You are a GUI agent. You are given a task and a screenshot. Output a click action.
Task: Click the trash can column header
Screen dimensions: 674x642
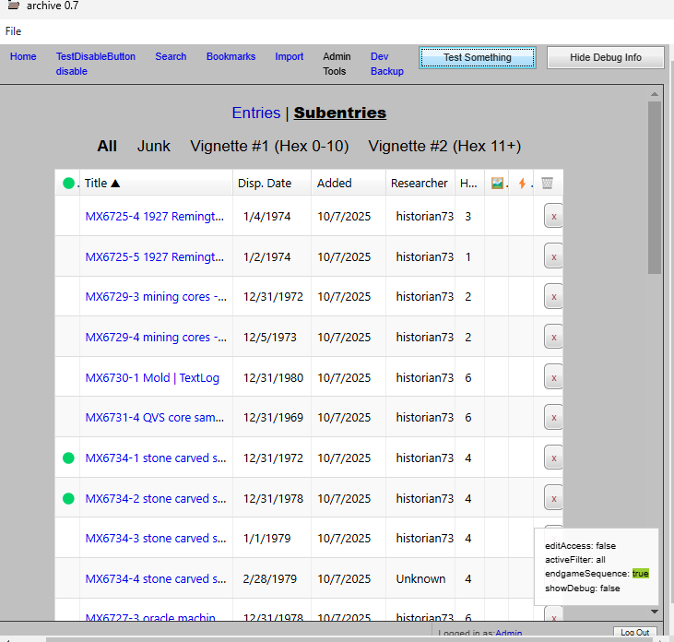click(547, 184)
